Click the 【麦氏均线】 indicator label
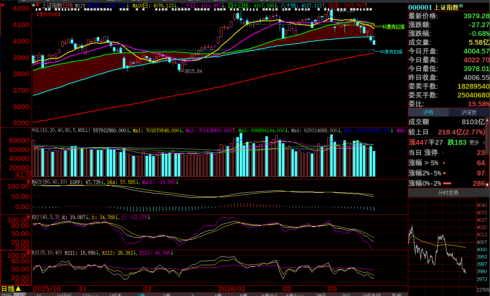Screen dimensions: 490x296 [48, 14]
